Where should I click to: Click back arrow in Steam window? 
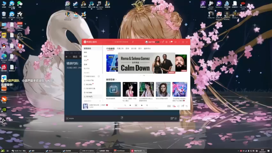coord(67,57)
